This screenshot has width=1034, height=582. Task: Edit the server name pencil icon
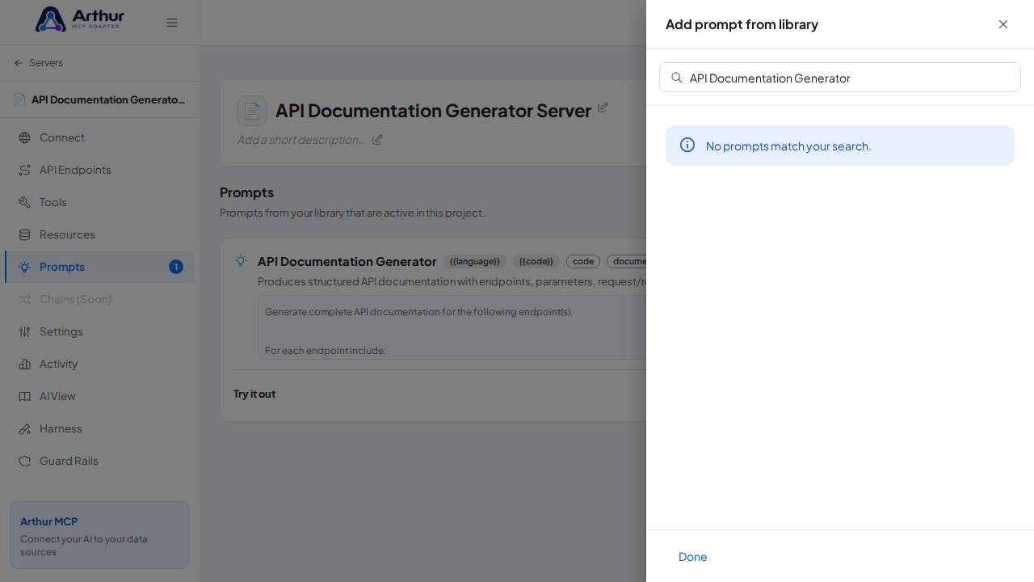point(603,108)
